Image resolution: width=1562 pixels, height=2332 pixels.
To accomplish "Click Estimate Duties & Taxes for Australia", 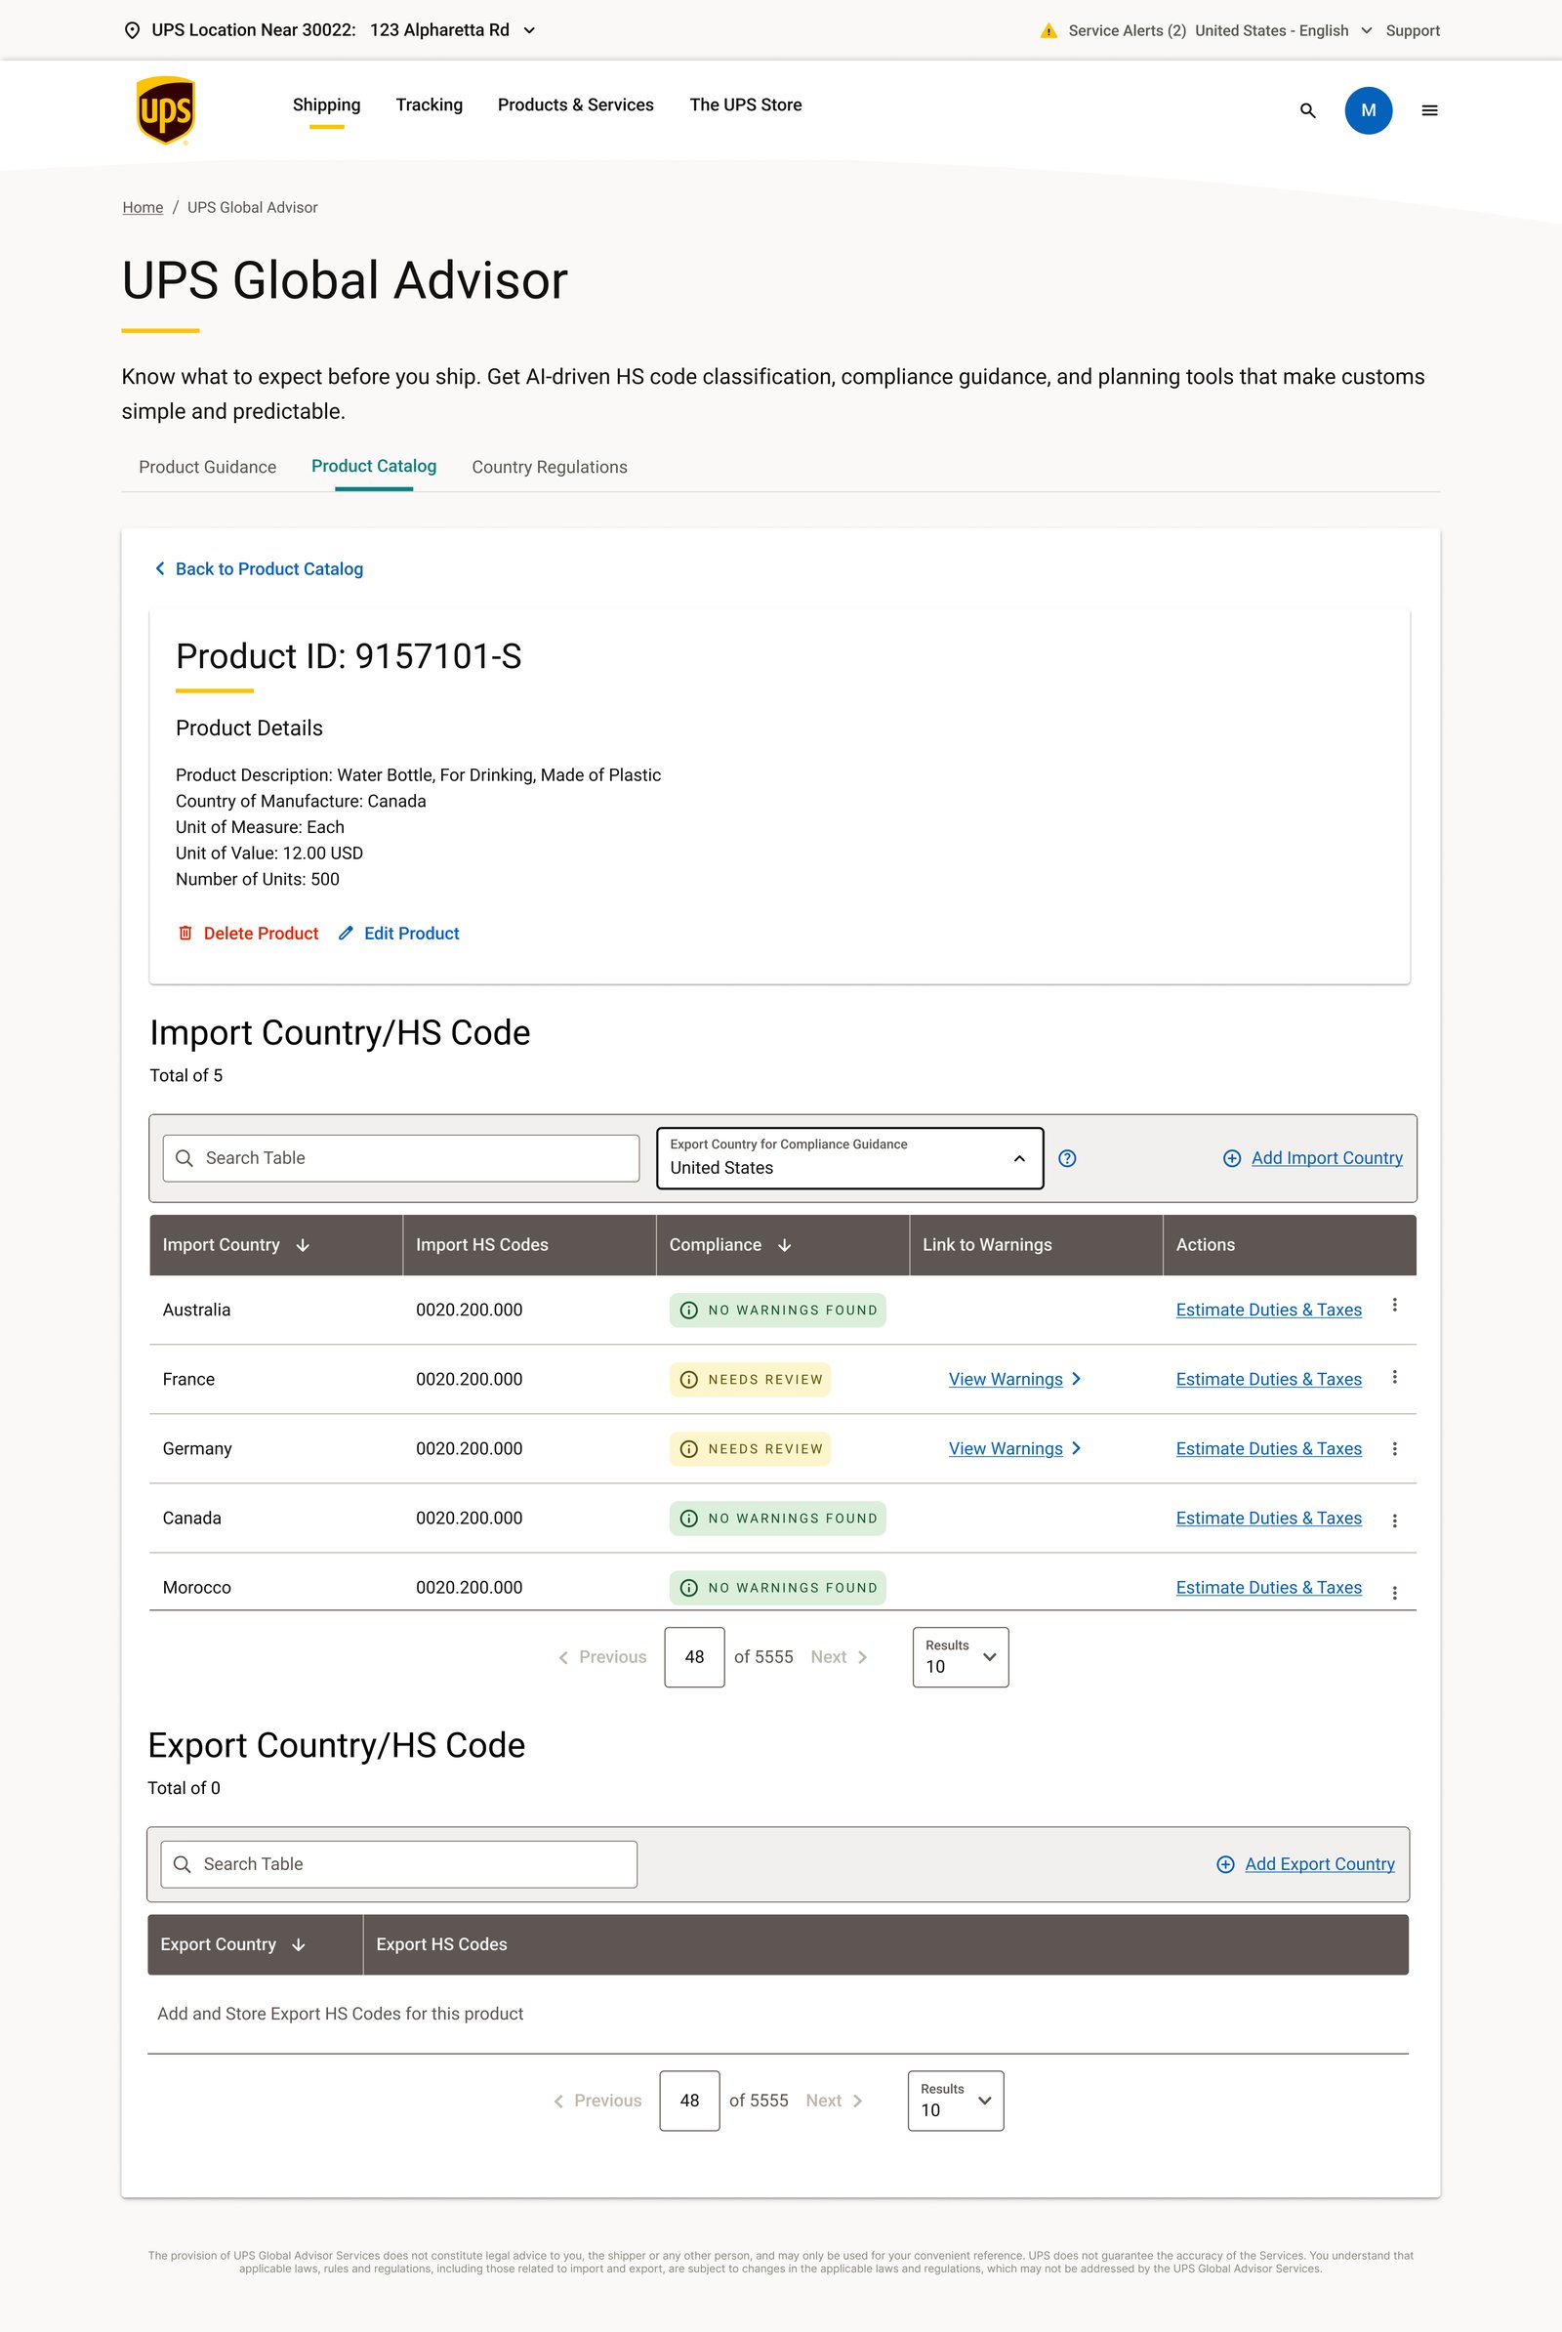I will coord(1268,1311).
